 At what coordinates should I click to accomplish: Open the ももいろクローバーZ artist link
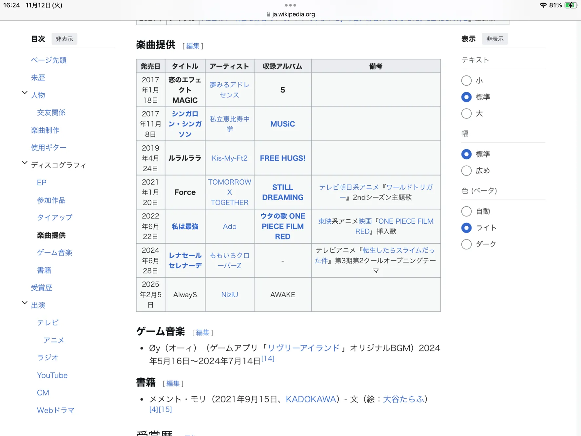[229, 260]
